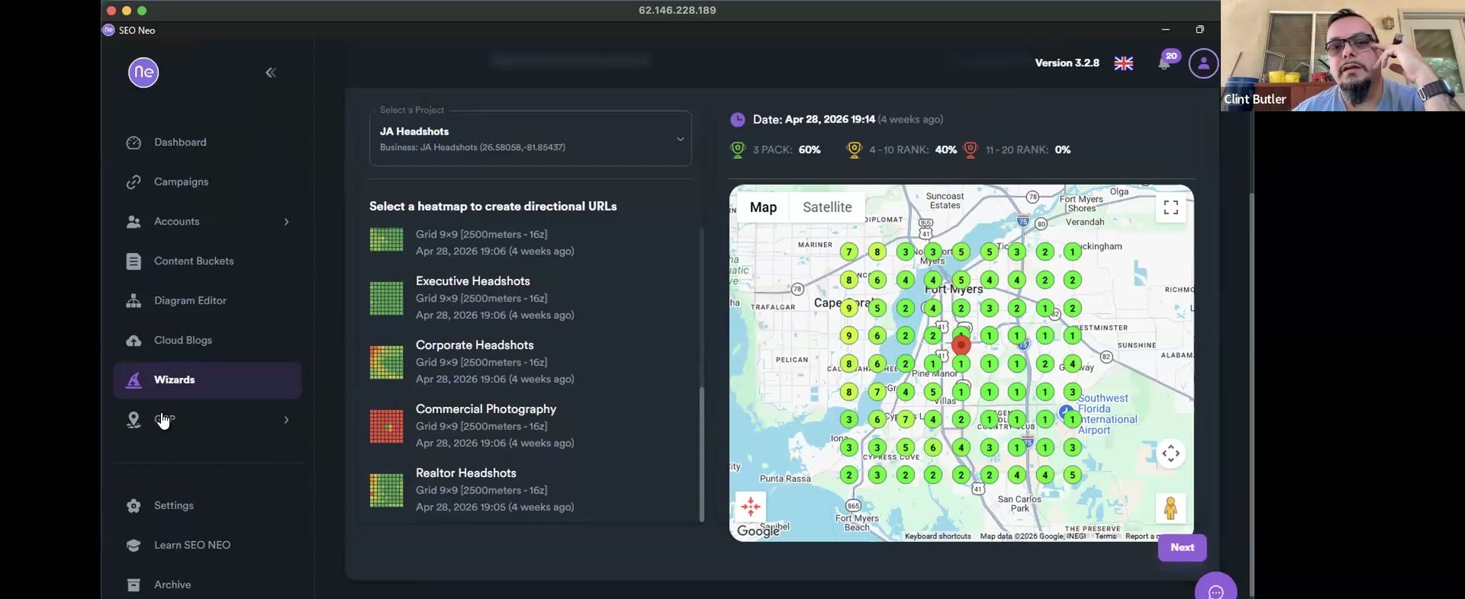Click the map camera controls icon
The image size is (1465, 599).
pyautogui.click(x=1171, y=454)
